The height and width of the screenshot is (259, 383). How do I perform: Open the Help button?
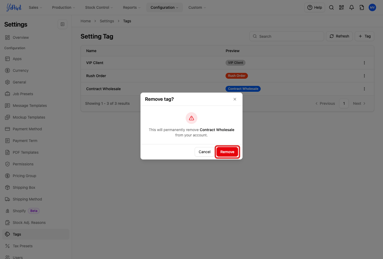point(315,7)
